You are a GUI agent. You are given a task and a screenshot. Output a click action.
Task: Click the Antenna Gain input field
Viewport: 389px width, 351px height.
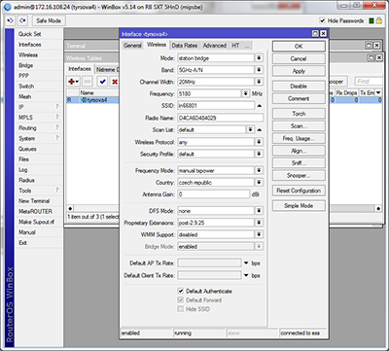214,194
